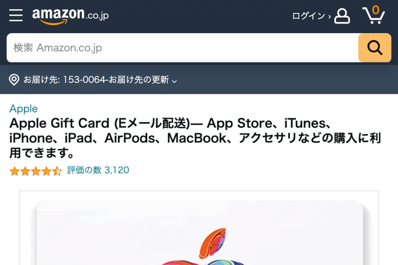
Task: View the 評価の数 3,120 reviews link
Action: pyautogui.click(x=98, y=170)
